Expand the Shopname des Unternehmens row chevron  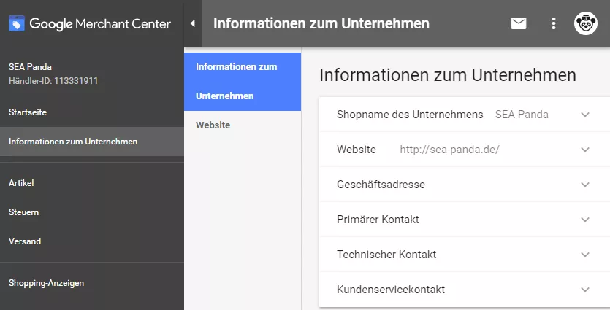pos(585,115)
